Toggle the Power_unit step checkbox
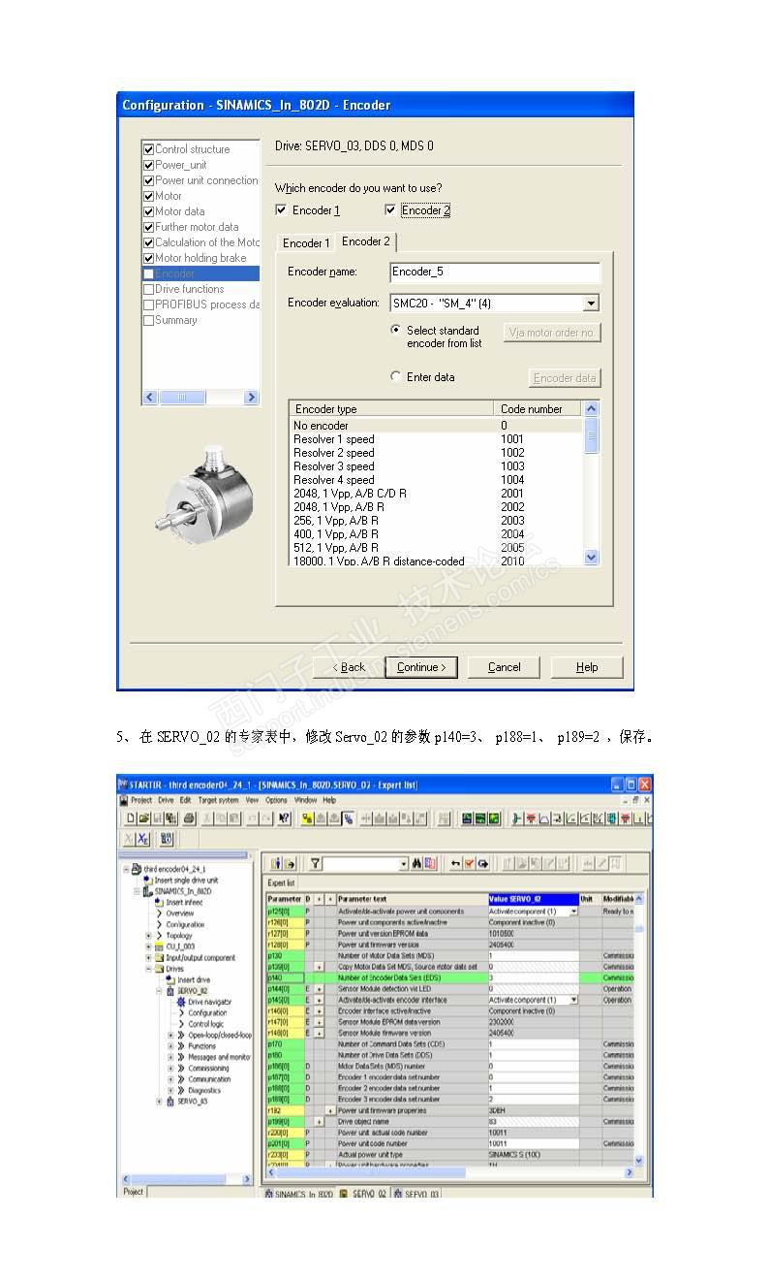 (149, 165)
